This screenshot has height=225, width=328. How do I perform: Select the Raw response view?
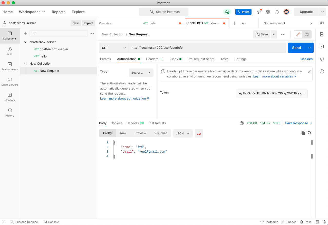point(123,133)
